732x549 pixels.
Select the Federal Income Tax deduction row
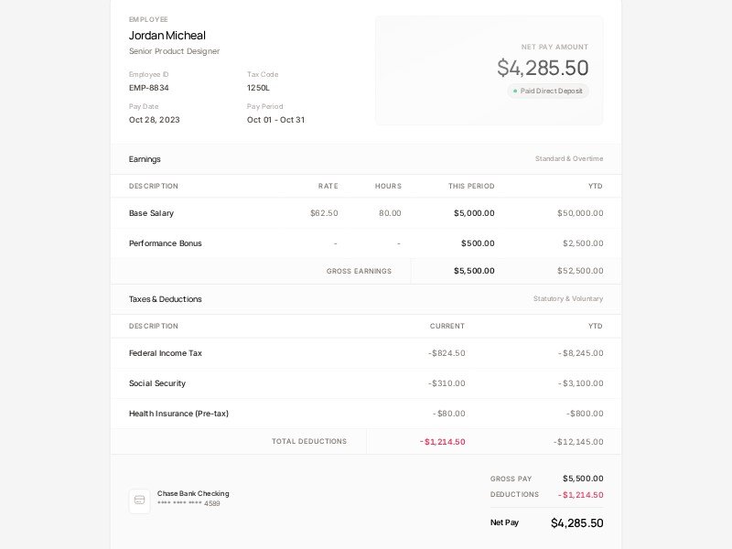point(167,353)
